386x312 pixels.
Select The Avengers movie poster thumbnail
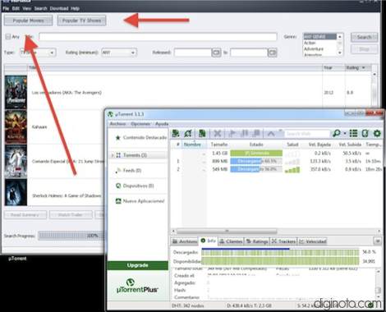[x=16, y=93]
